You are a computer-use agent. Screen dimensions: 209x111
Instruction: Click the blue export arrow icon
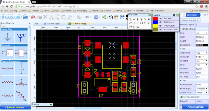[x=122, y=17]
